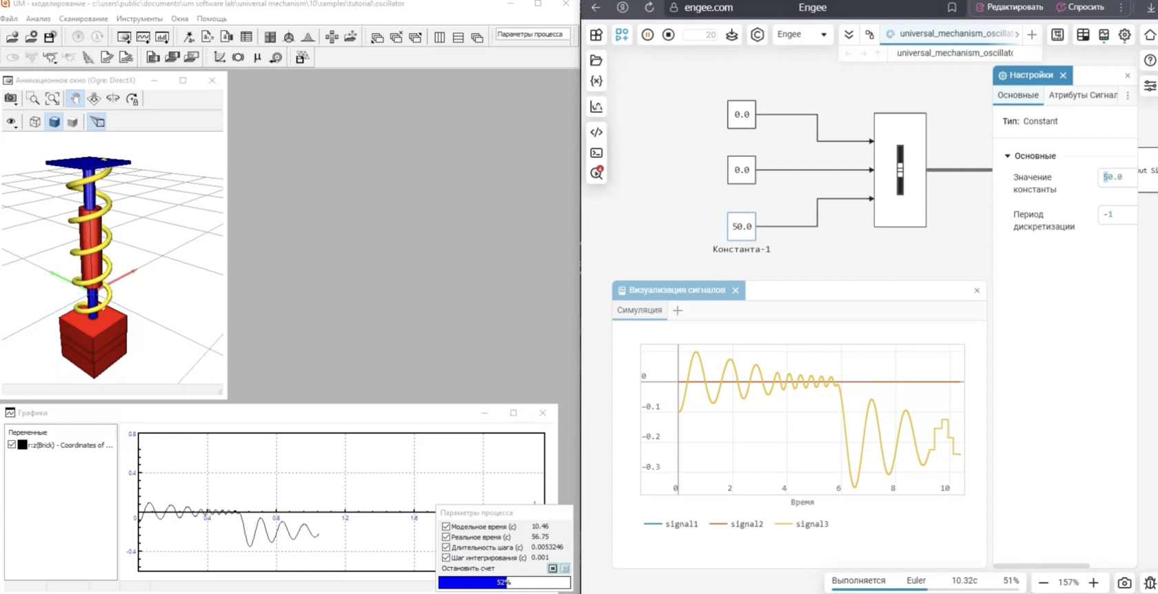Open the Окна menu in UM

click(x=180, y=19)
